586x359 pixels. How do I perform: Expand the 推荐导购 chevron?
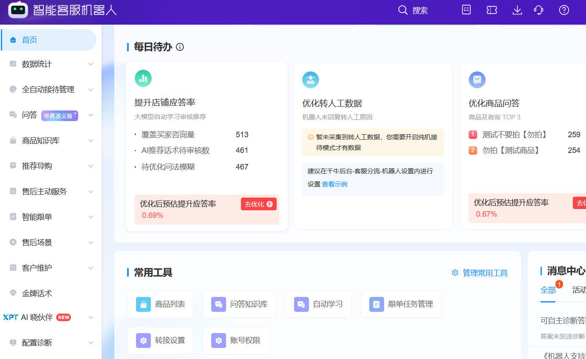(91, 166)
